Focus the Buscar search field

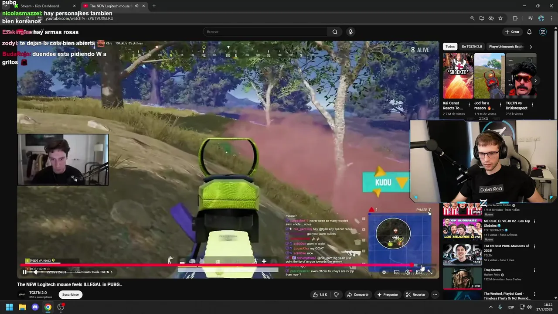coord(265,32)
